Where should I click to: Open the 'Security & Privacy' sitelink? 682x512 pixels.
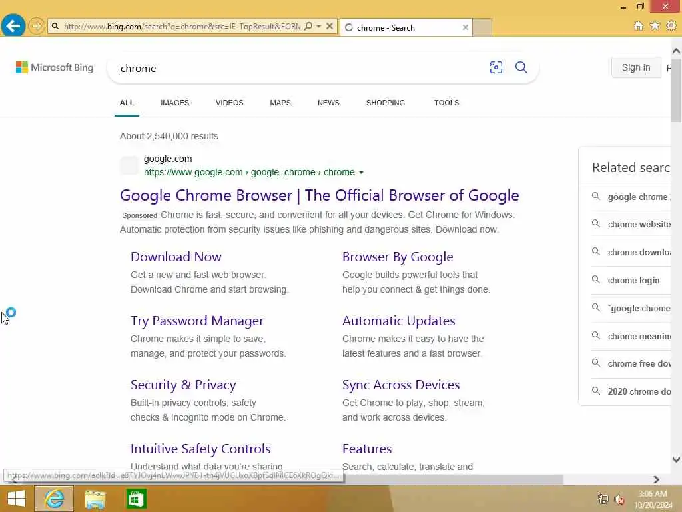click(x=183, y=385)
